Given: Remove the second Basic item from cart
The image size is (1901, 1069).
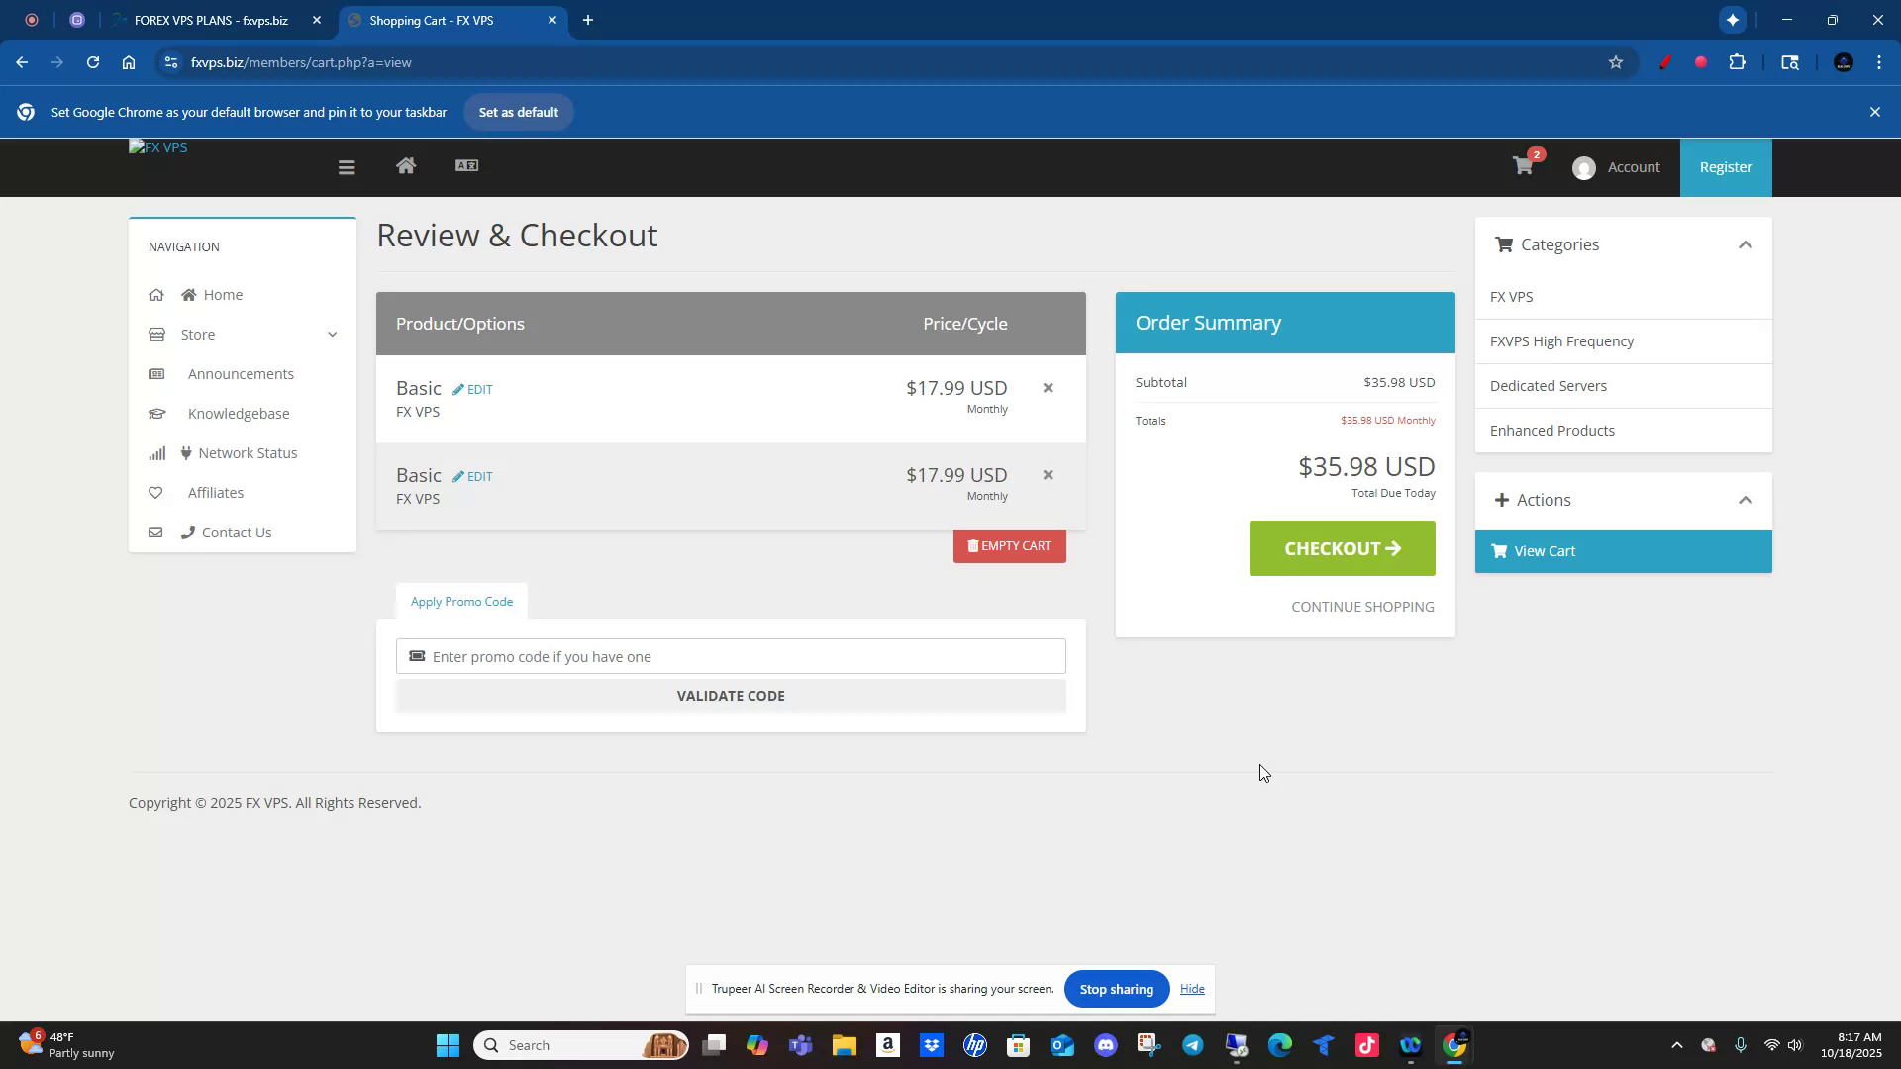Looking at the screenshot, I should point(1048,474).
